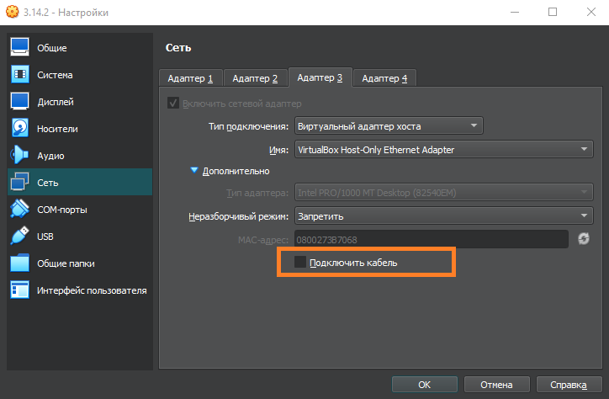
Task: Open Интерфейс пользователя settings section
Action: (x=80, y=290)
